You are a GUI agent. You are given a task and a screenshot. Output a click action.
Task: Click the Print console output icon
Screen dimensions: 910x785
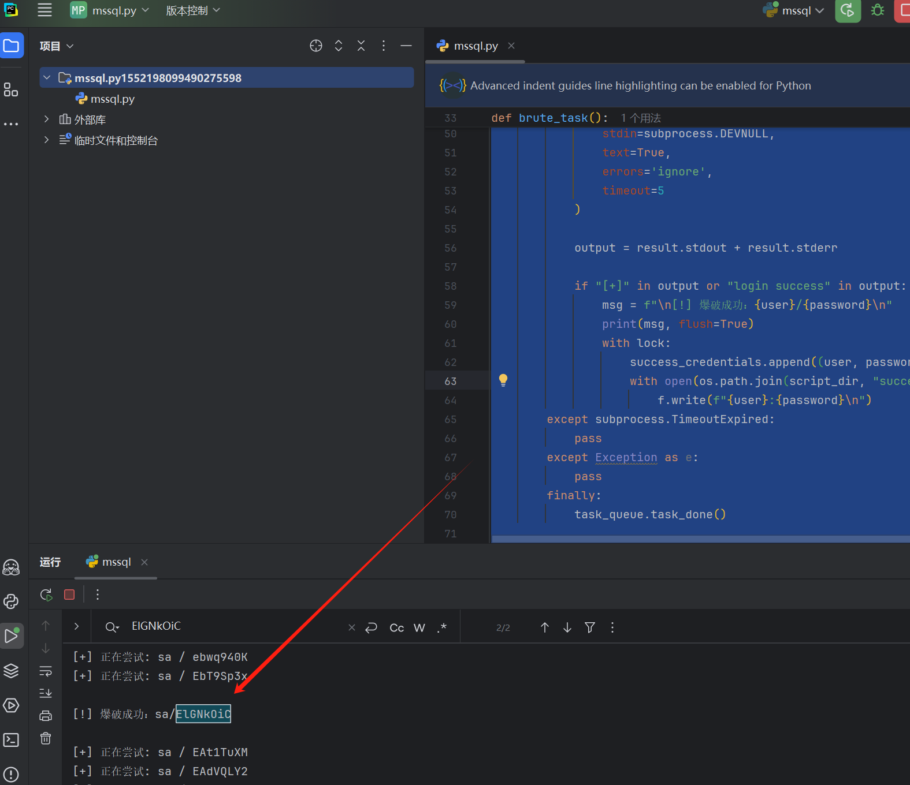pyautogui.click(x=46, y=716)
